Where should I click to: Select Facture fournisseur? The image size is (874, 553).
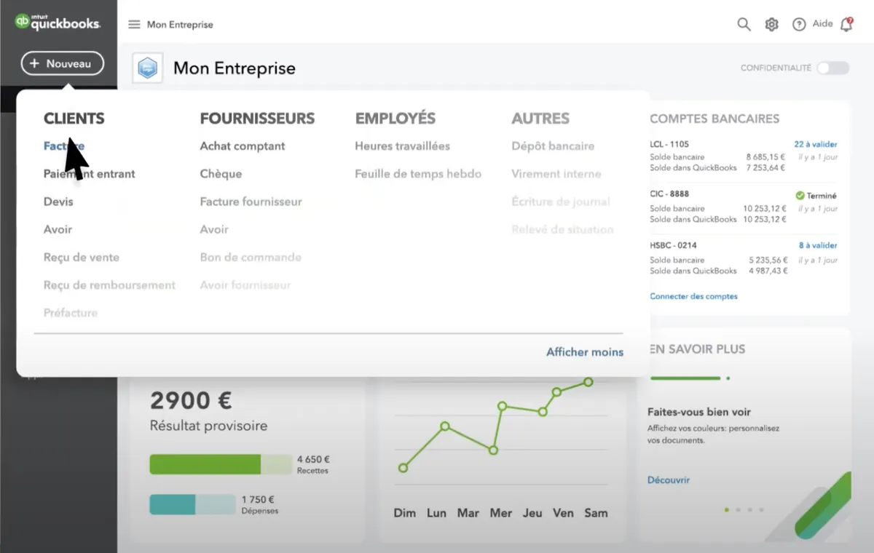tap(251, 202)
